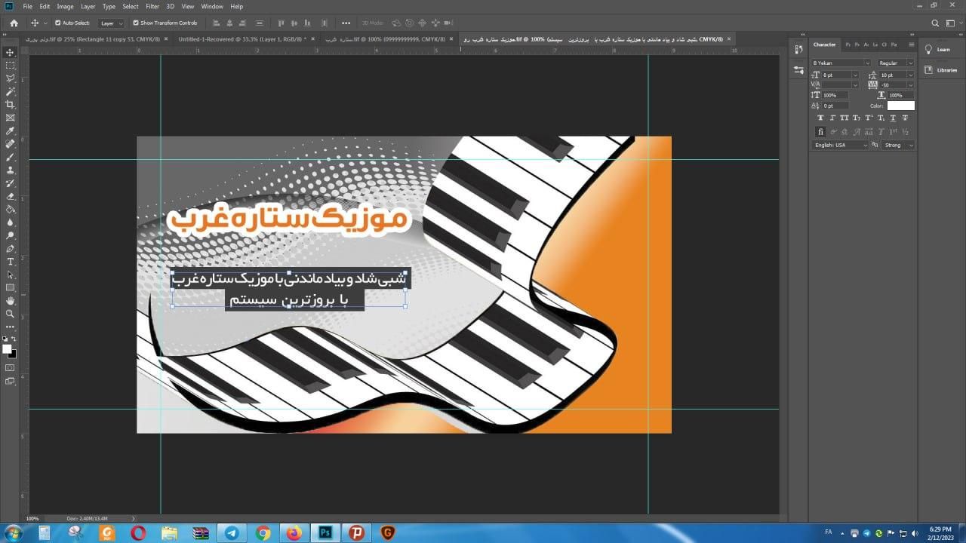Open the three-dots align options
The height and width of the screenshot is (543, 966).
point(346,23)
